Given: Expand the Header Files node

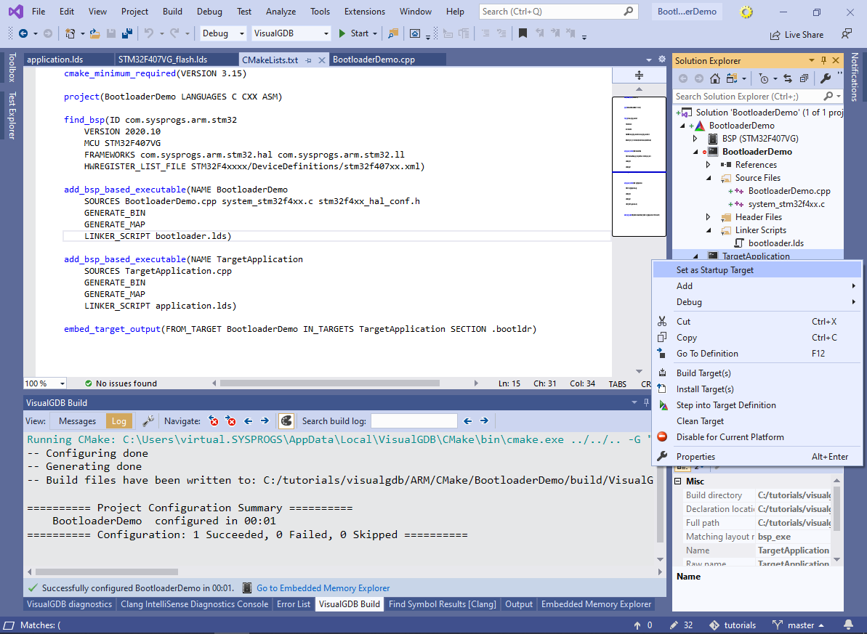Looking at the screenshot, I should coord(709,217).
